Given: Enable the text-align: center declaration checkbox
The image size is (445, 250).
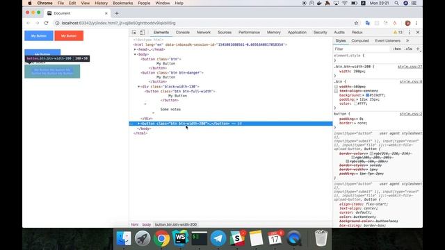Looking at the screenshot, I should [x=336, y=91].
